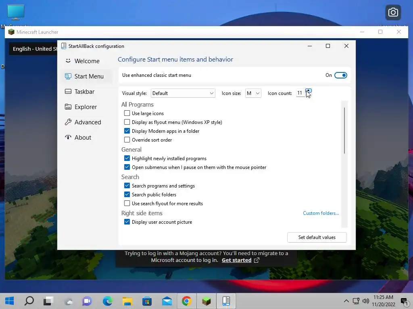Open volume control tray icon

point(365,301)
